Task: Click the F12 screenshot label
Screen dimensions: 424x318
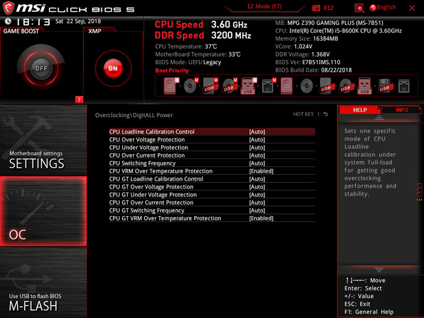Action: pos(329,8)
